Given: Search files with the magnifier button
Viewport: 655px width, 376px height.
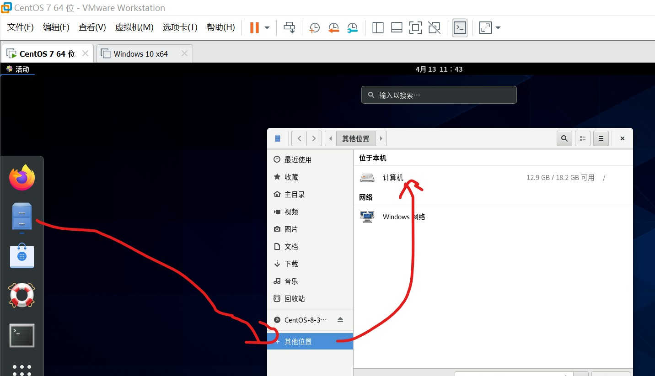Looking at the screenshot, I should (x=564, y=138).
